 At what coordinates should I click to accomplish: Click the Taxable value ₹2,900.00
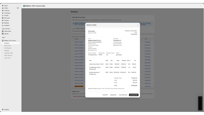click(x=134, y=78)
